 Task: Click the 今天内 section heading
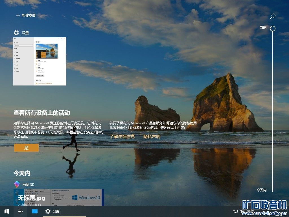22,173
